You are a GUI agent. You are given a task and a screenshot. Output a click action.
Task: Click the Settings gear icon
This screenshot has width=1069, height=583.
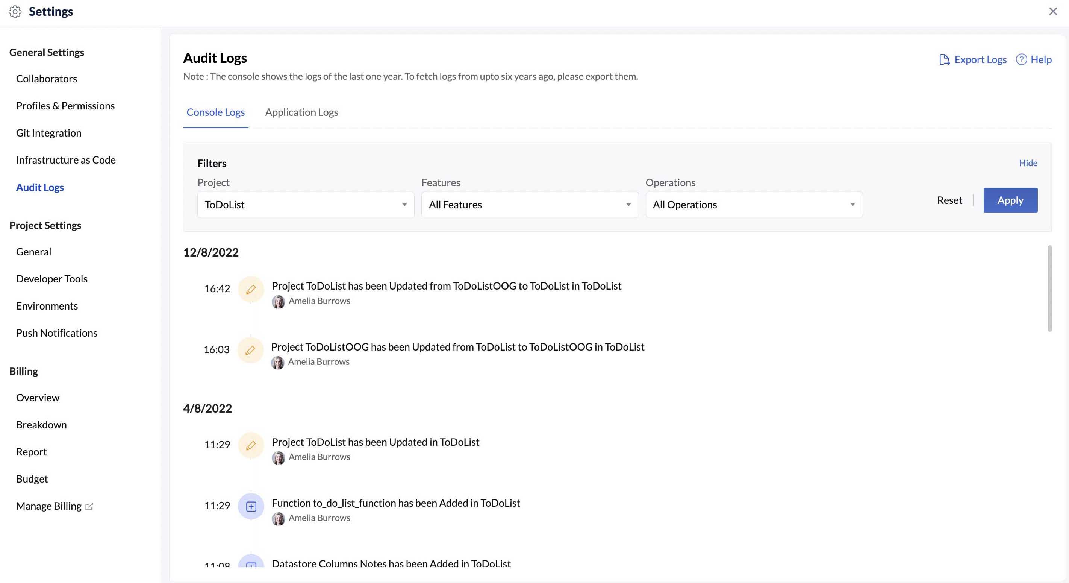point(15,12)
